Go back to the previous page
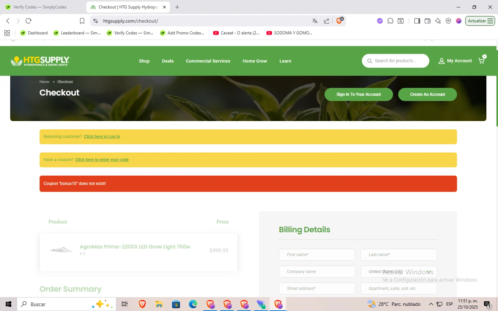Image resolution: width=498 pixels, height=311 pixels. pos(8,21)
